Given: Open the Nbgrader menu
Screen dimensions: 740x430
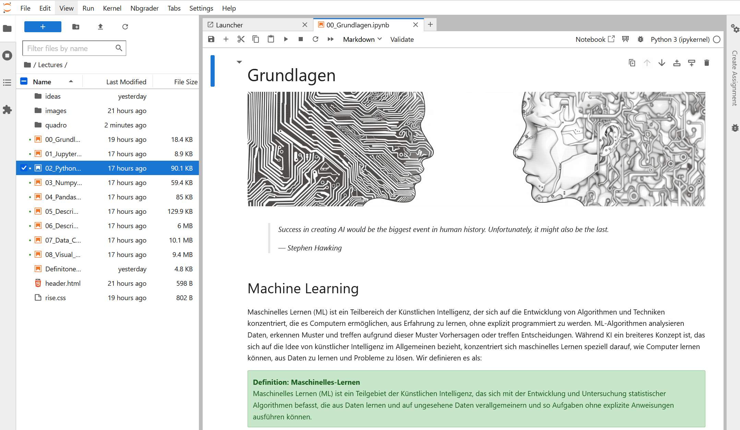Looking at the screenshot, I should [x=144, y=8].
